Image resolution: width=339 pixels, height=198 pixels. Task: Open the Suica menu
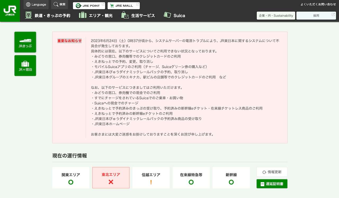point(175,15)
